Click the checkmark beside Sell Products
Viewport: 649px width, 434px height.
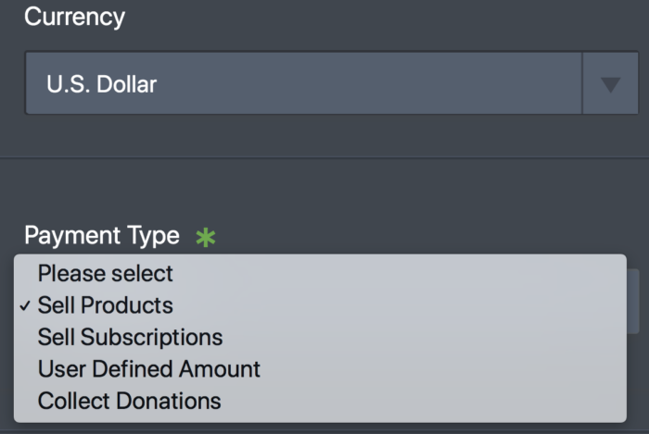pos(25,305)
